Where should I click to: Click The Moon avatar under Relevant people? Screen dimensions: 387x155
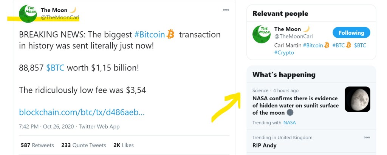pos(261,34)
